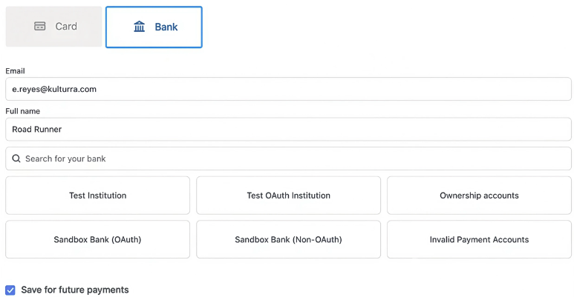Choose Test Institution bank
Image resolution: width=574 pixels, height=297 pixels.
pyautogui.click(x=97, y=196)
